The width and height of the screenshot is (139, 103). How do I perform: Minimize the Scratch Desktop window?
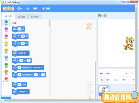coord(124,2)
